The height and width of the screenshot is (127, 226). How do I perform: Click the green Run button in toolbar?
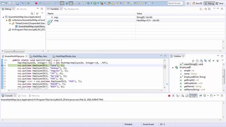(95, 3)
